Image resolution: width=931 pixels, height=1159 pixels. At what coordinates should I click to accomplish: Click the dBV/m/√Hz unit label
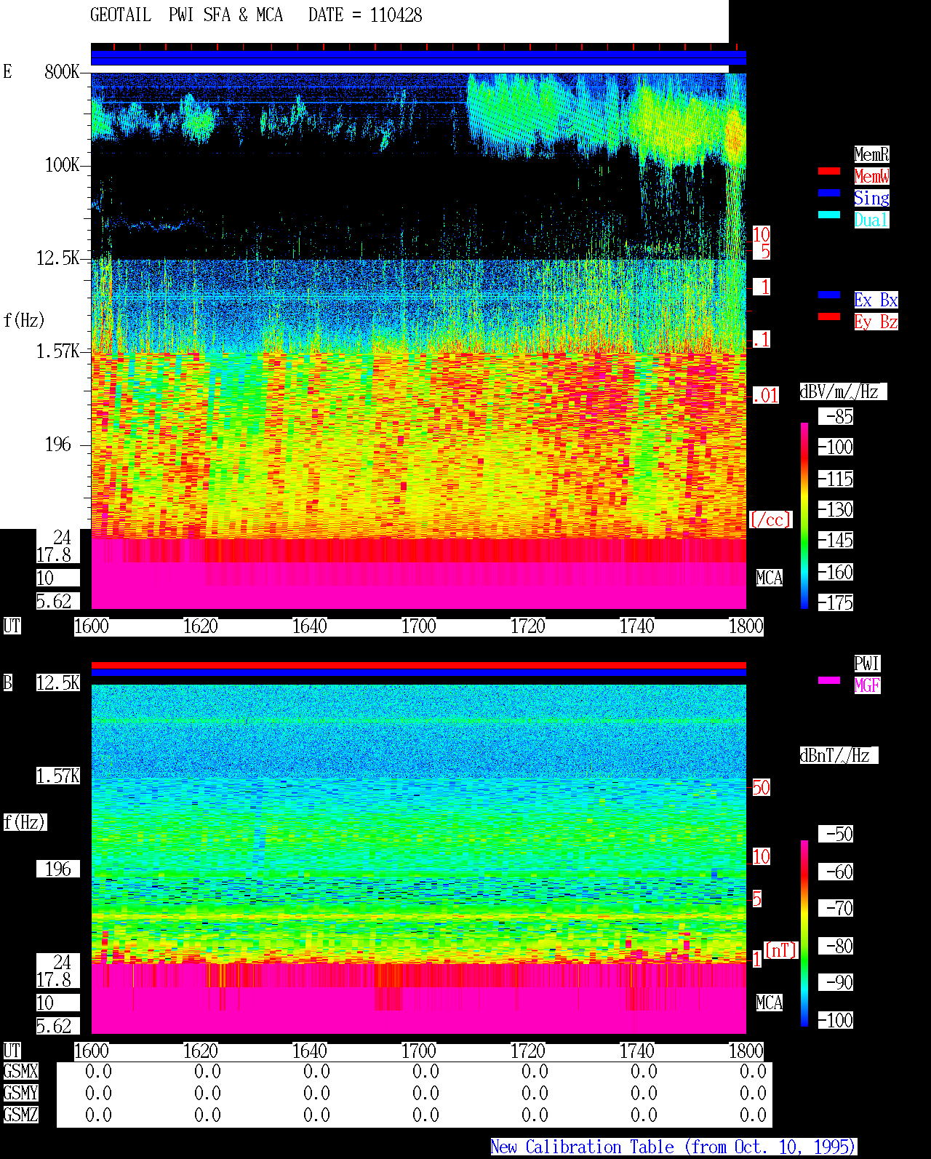coord(843,391)
